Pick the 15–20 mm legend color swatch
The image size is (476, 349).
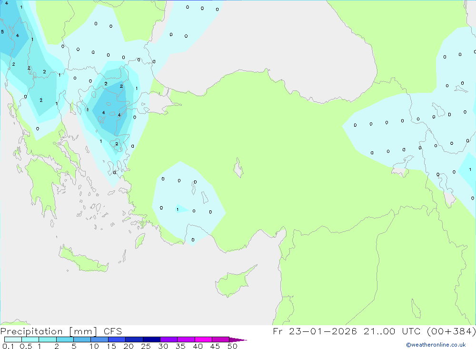pyautogui.click(x=117, y=339)
